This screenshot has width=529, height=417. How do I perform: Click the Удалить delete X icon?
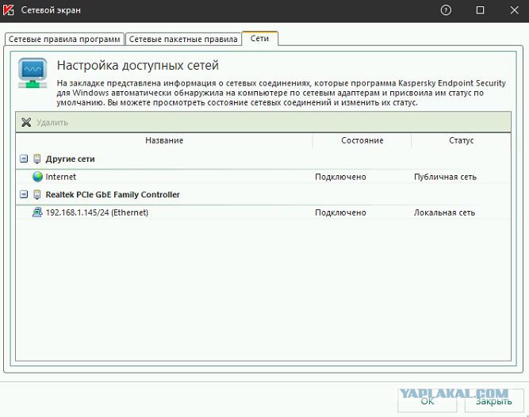click(x=26, y=122)
